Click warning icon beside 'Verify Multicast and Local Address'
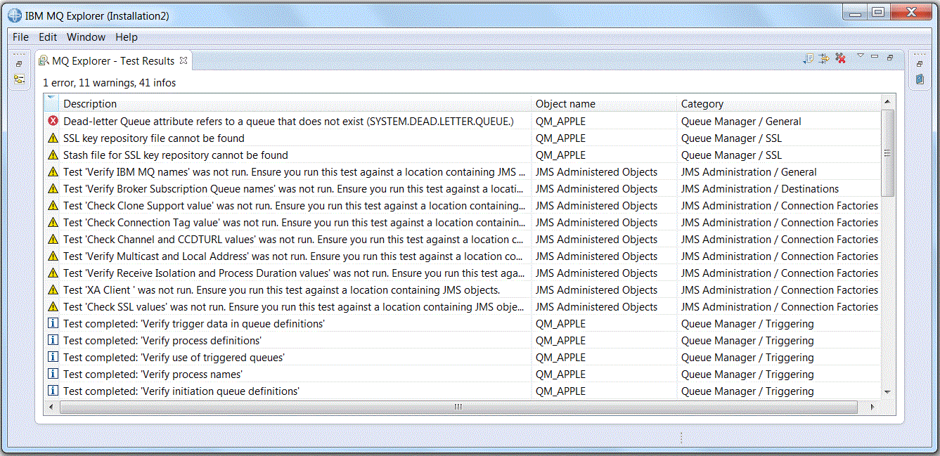Screen dimensions: 940x456 tap(53, 256)
